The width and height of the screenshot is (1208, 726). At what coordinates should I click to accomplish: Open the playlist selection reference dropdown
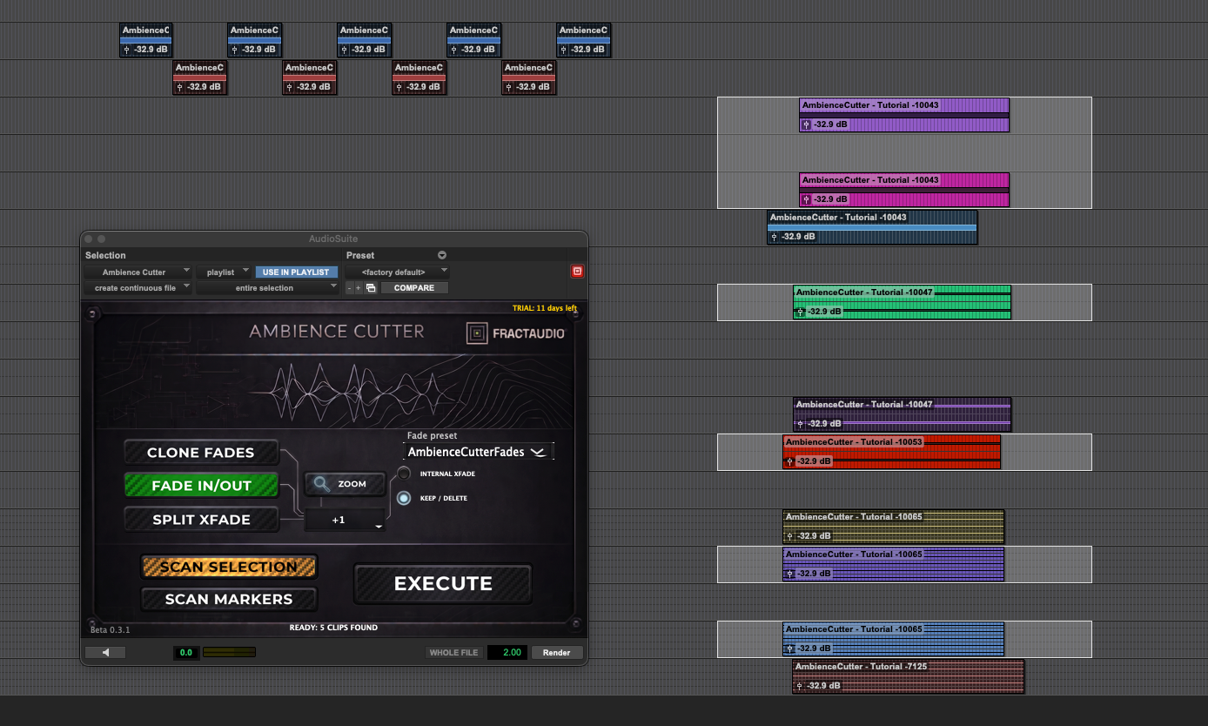coord(225,272)
